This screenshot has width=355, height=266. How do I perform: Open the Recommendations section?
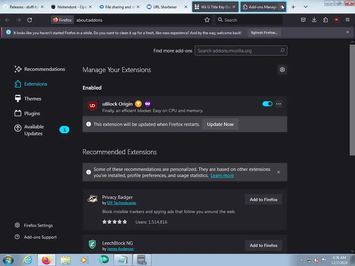tap(40, 69)
